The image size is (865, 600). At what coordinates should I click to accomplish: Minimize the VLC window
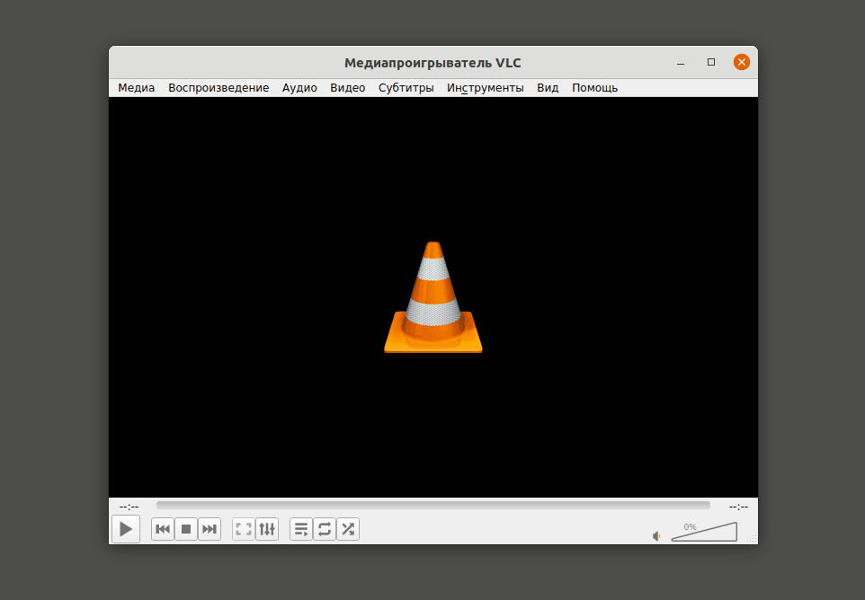click(681, 62)
